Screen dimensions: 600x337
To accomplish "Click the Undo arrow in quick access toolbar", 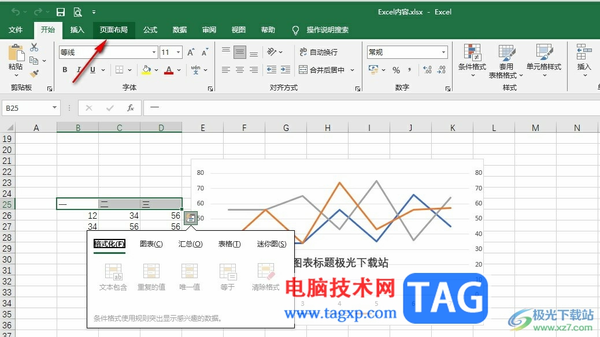I will click(15, 12).
